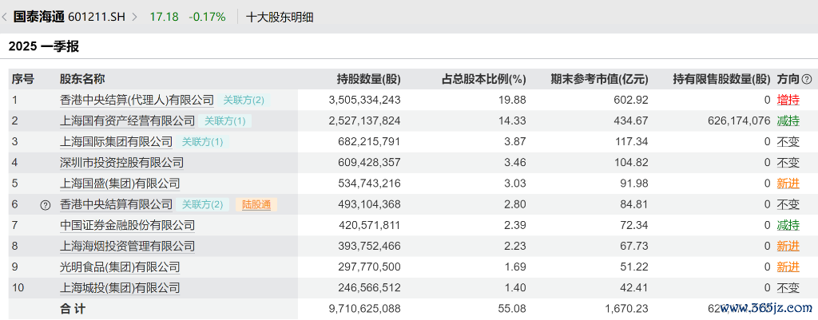The width and height of the screenshot is (818, 320).
Task: Click the help icon next to 方向 header
Action: 807,80
